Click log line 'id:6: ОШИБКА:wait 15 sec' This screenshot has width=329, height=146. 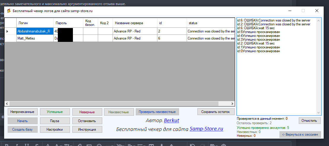[255, 28]
